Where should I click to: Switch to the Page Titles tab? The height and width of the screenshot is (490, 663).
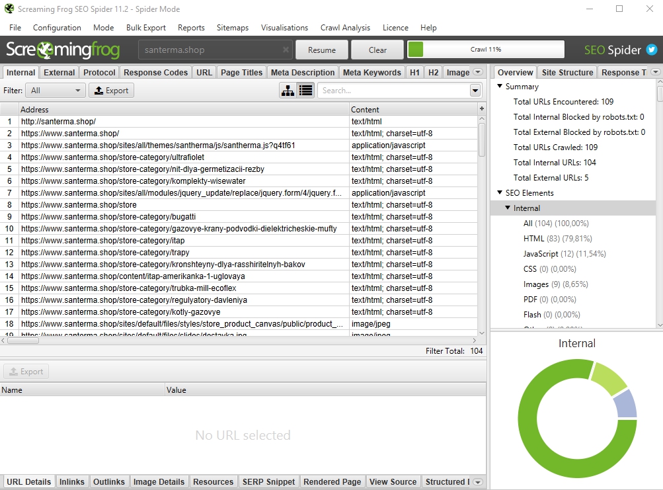pos(241,72)
